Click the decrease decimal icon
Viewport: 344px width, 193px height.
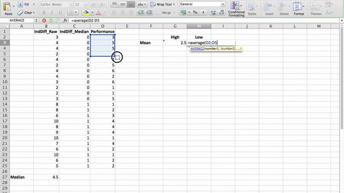tap(221, 12)
